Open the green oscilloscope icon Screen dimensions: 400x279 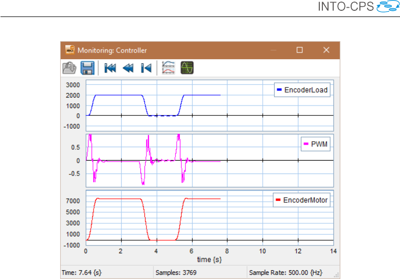pos(187,68)
